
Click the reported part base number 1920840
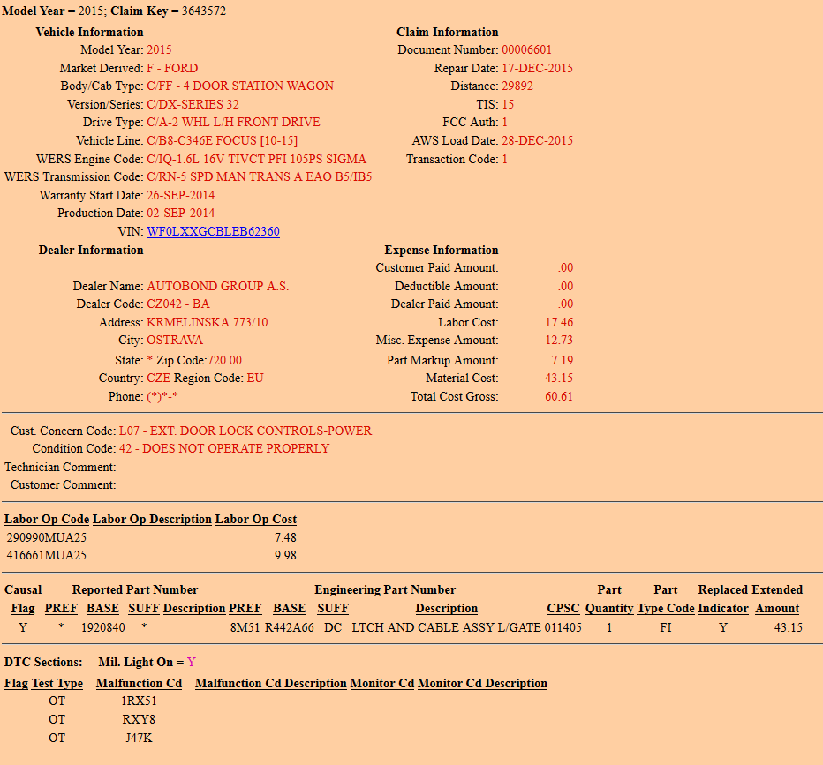click(102, 628)
